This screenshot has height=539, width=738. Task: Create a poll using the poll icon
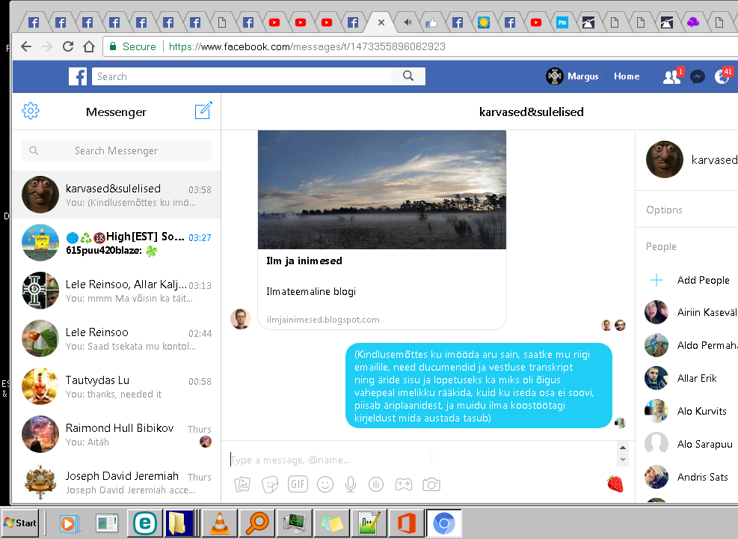click(x=376, y=484)
